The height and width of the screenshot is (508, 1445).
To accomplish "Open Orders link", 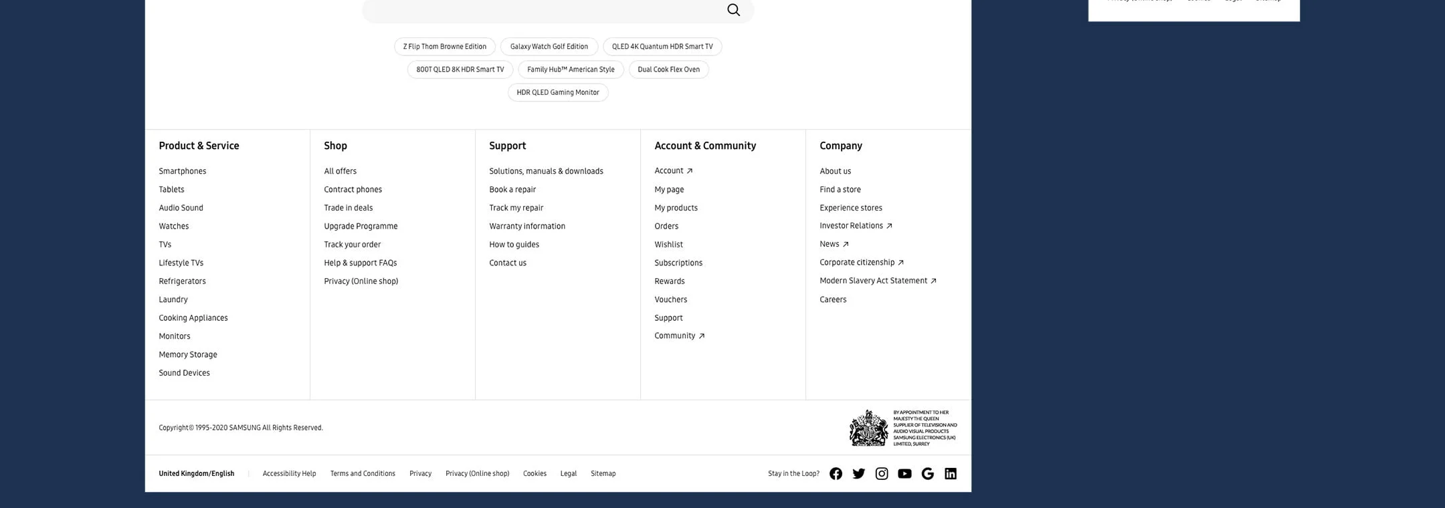I will (666, 227).
